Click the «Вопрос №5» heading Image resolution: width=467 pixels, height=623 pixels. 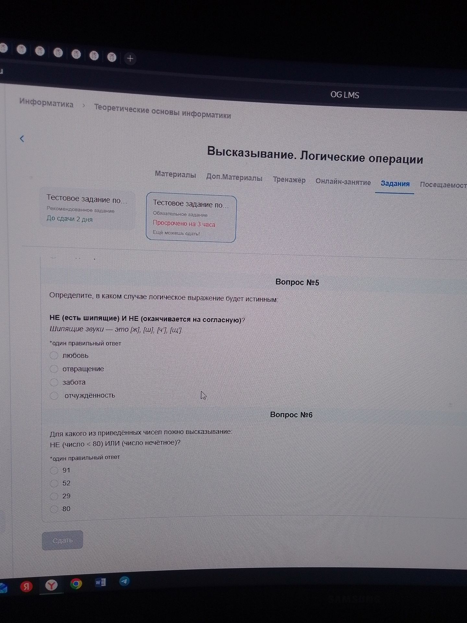[x=297, y=282]
